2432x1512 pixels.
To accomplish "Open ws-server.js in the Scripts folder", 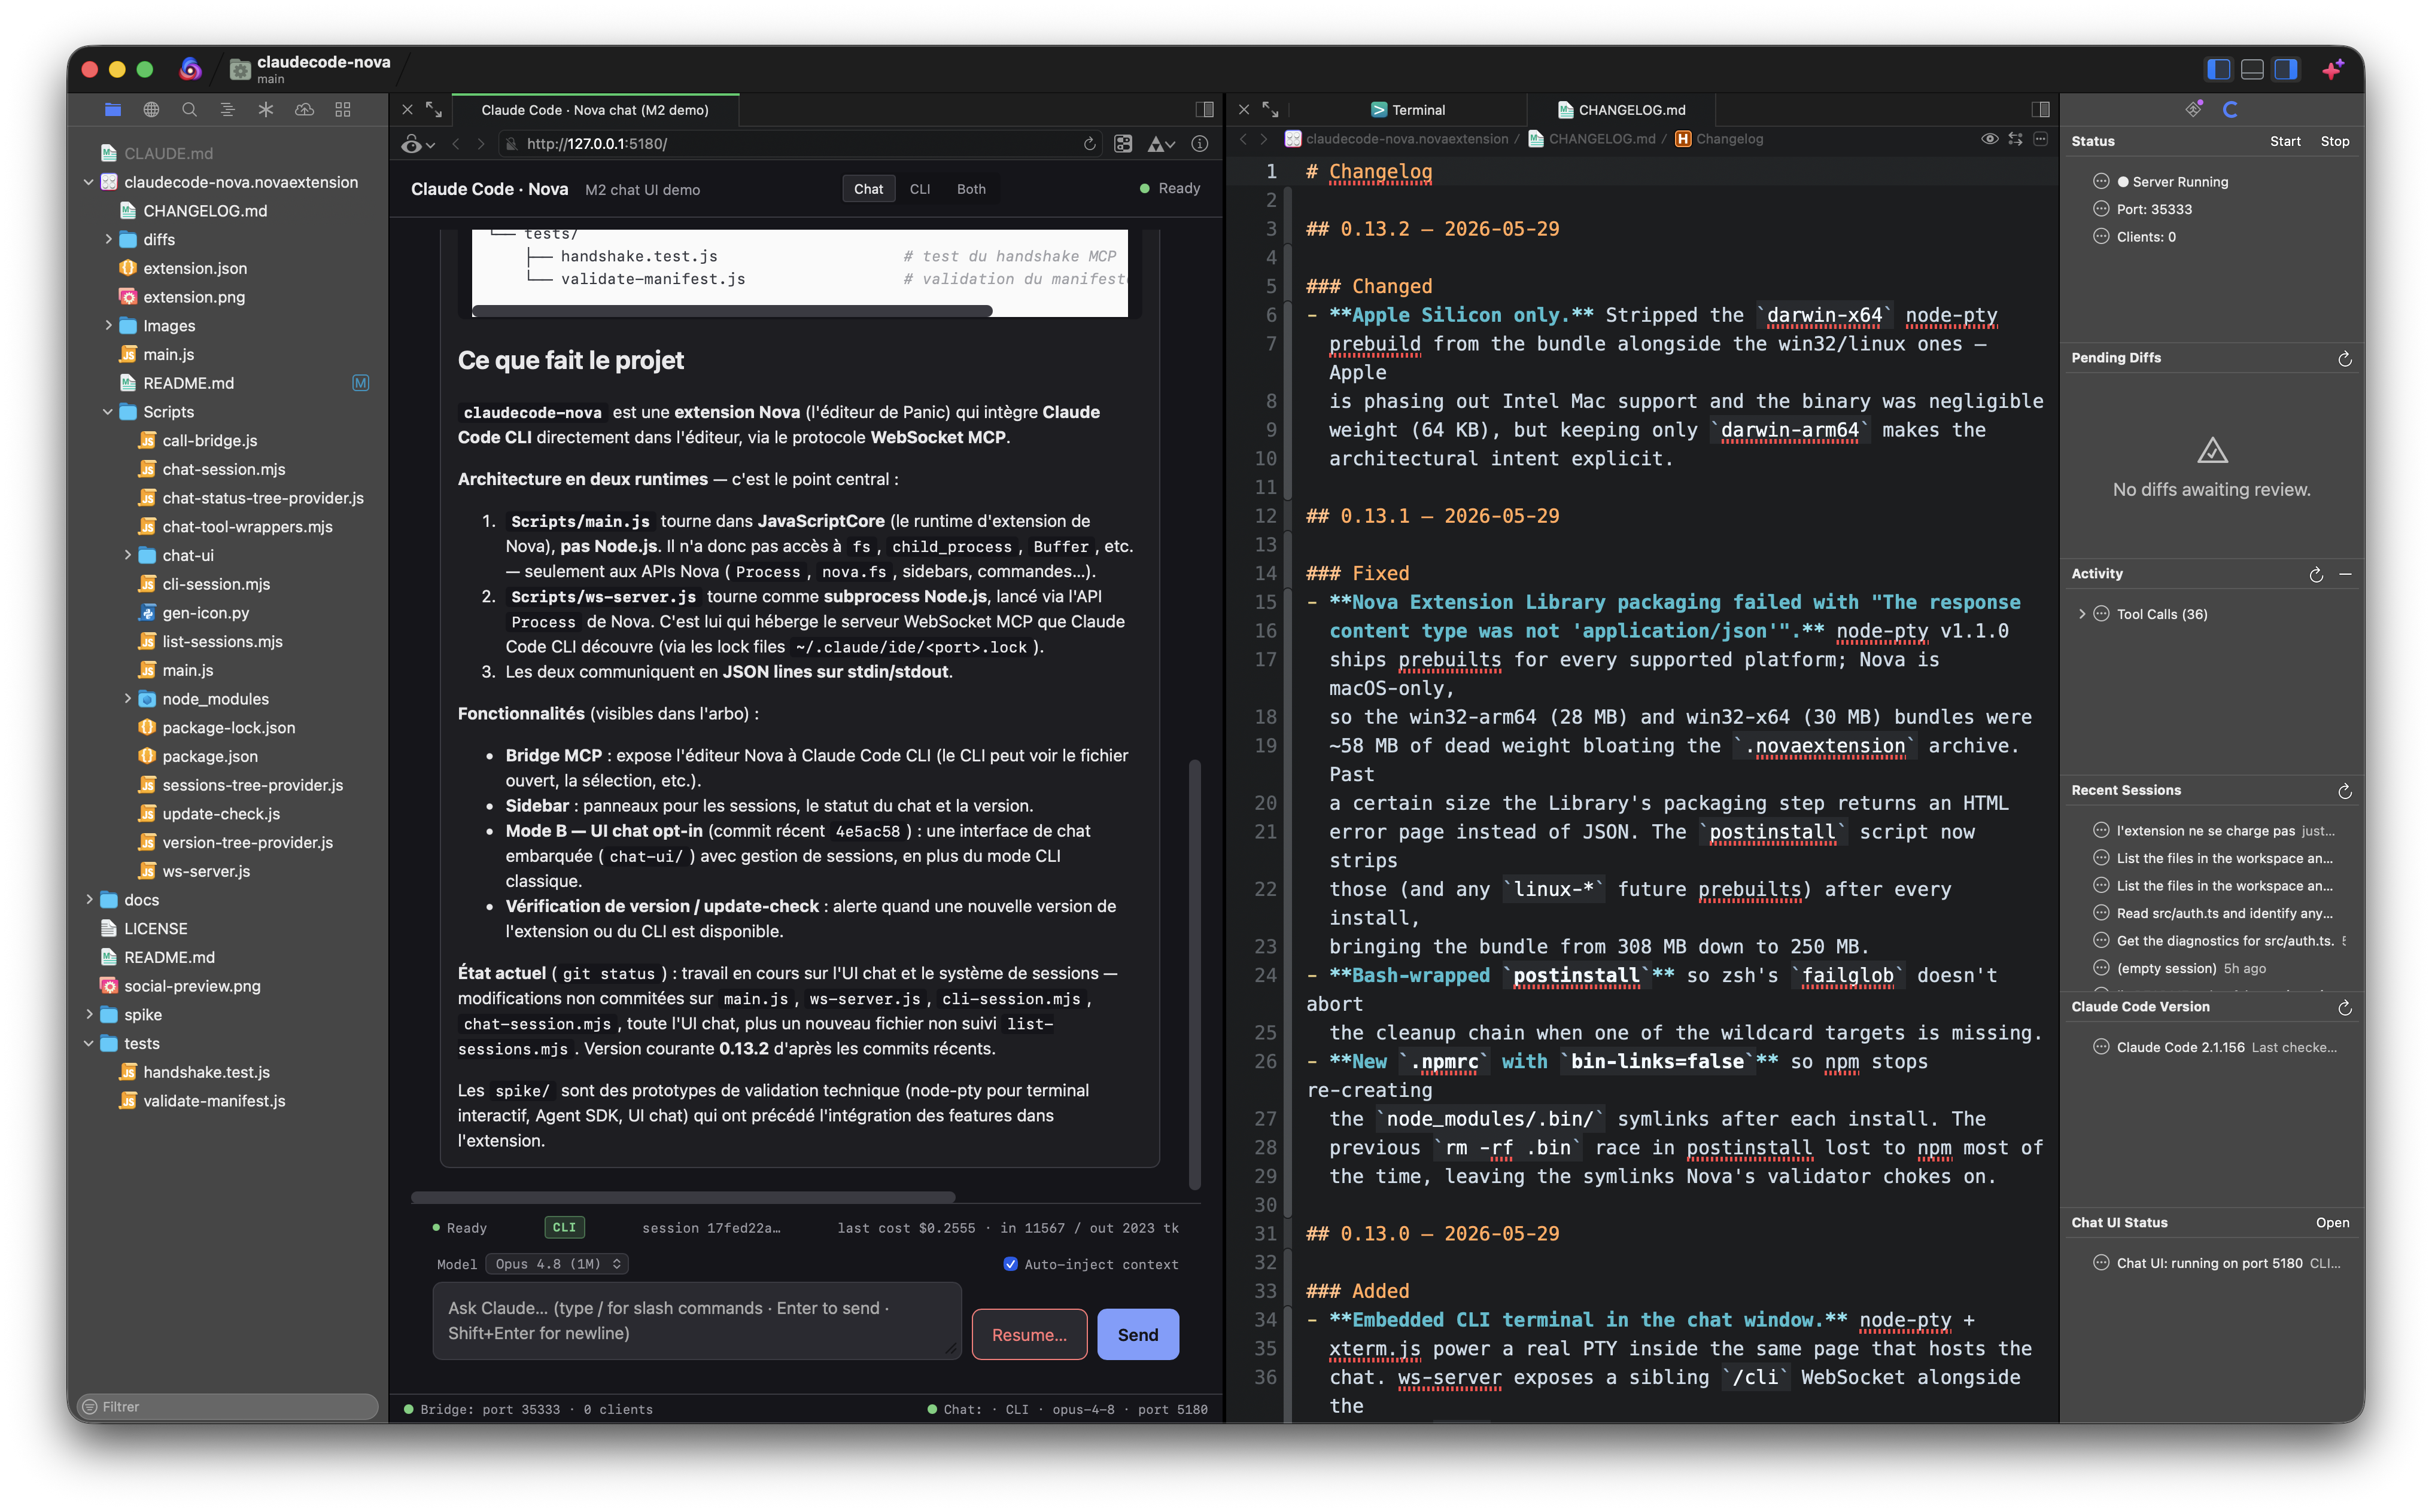I will [x=206, y=871].
